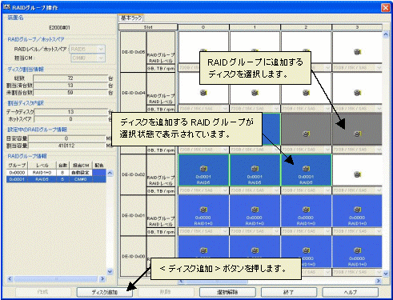The width and height of the screenshot is (393, 300).
Task: Select the unassigned disk in DE-ID 0x05 slot 3
Action: [357, 47]
